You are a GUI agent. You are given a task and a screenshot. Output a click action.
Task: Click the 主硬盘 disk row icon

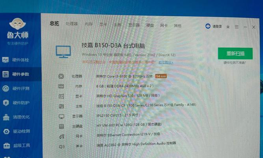62,126
